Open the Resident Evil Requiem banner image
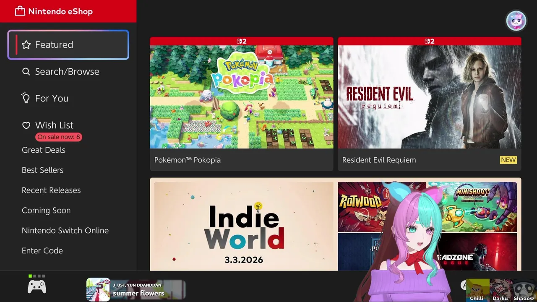537x302 pixels. tap(430, 97)
